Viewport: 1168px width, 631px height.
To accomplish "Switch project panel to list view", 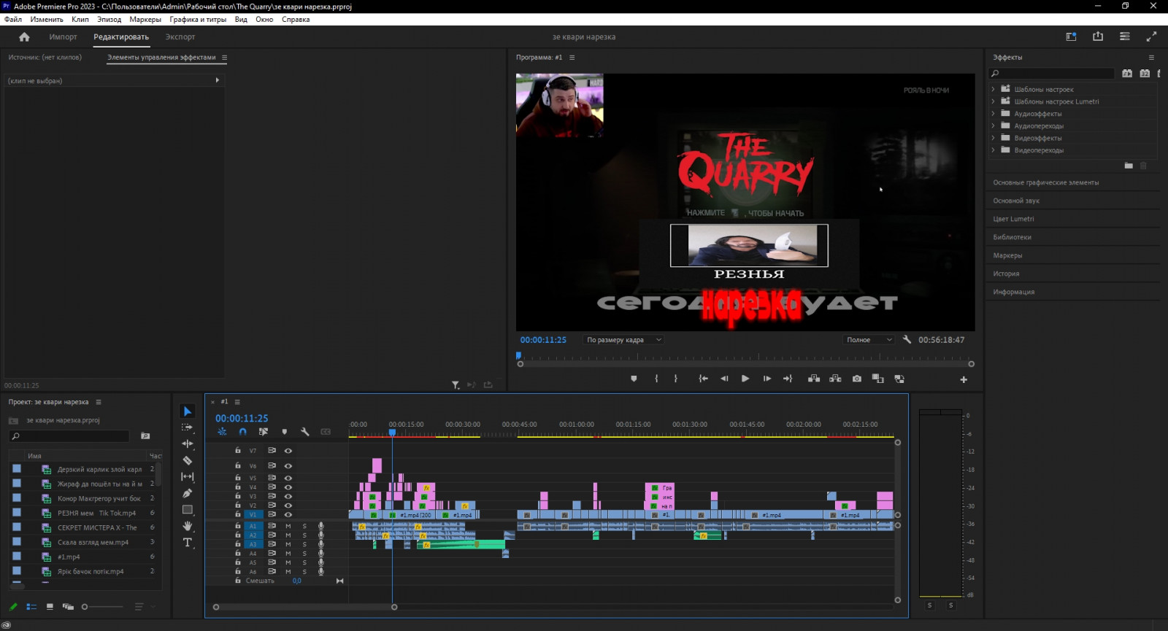I will [31, 607].
